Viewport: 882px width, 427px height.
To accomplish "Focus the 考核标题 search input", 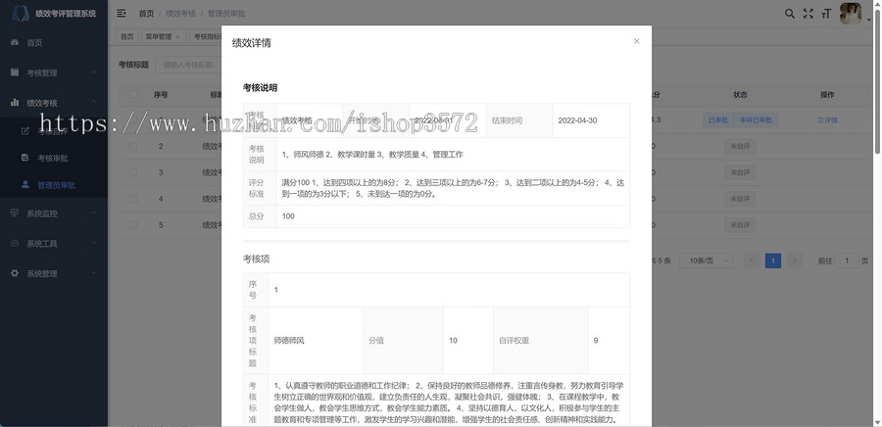I will tap(188, 65).
